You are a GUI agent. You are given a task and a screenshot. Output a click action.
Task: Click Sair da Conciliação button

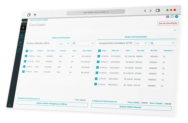point(168,23)
